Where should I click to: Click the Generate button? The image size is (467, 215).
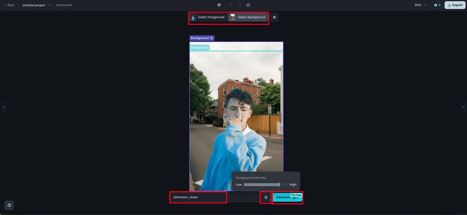point(287,197)
